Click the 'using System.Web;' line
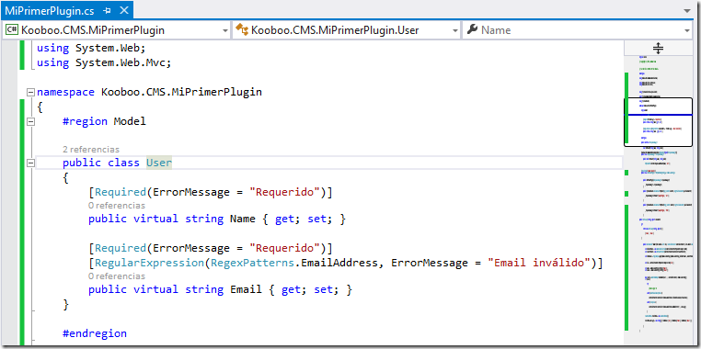Image resolution: width=701 pixels, height=349 pixels. 91,48
